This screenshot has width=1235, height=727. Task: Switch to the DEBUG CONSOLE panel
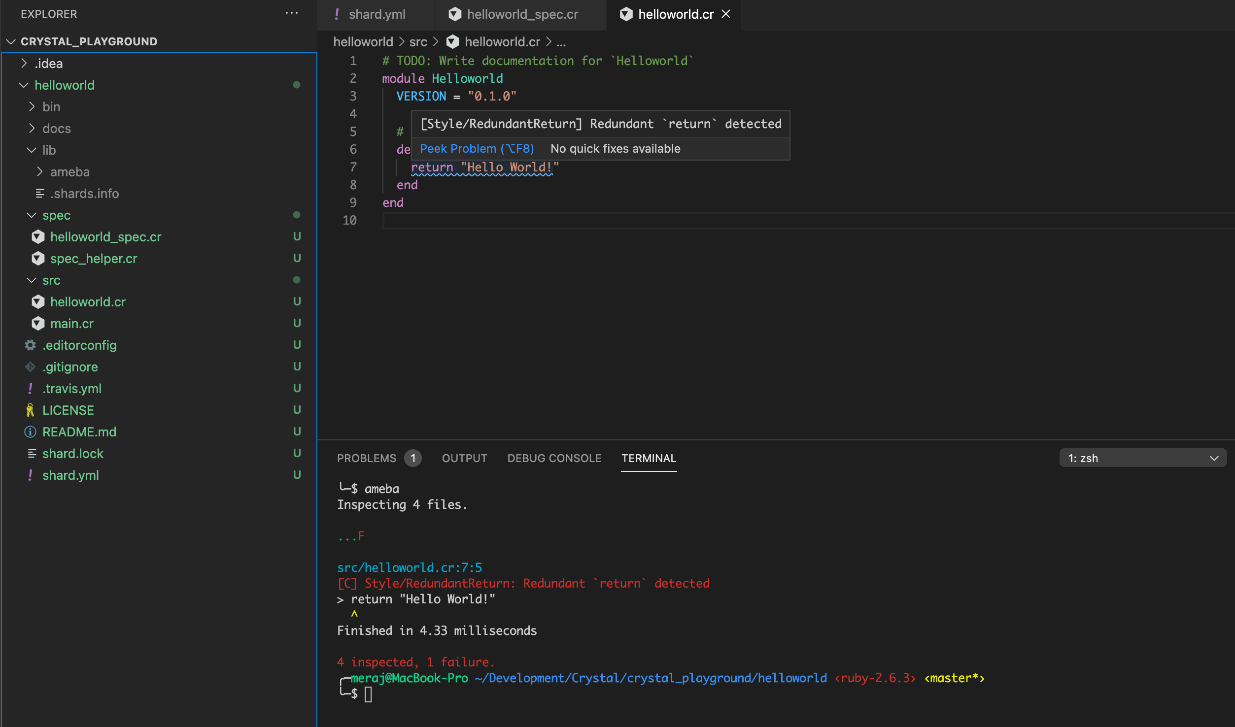pos(554,458)
